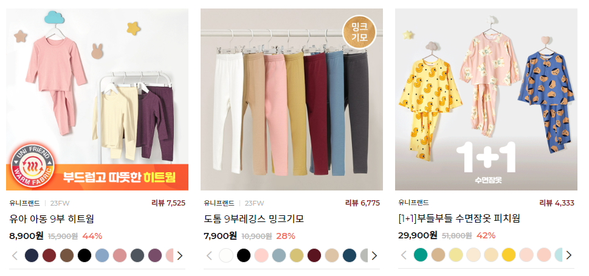Choose the green swatch for 수면잠옷

[421, 255]
